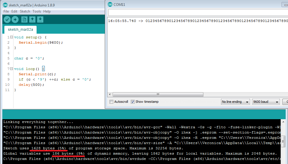Click the void setup() line
The image size is (288, 164).
[x=30, y=37]
